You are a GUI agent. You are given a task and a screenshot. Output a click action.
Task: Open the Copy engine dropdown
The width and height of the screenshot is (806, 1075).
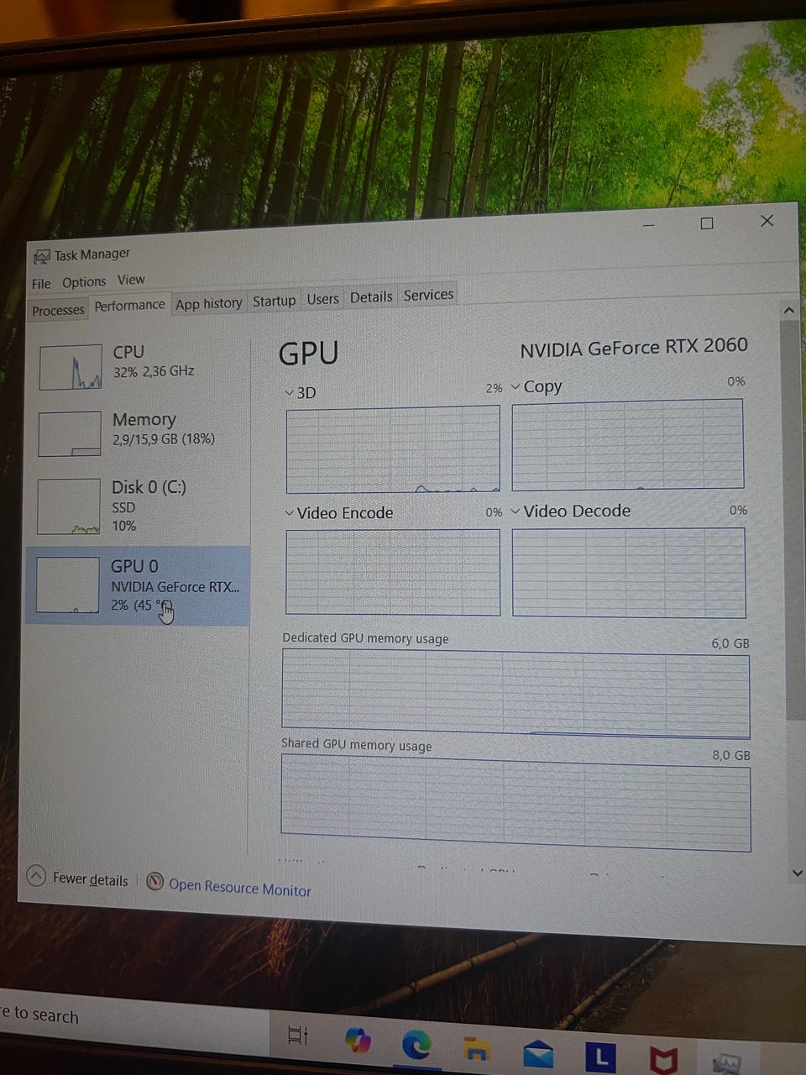coord(516,387)
